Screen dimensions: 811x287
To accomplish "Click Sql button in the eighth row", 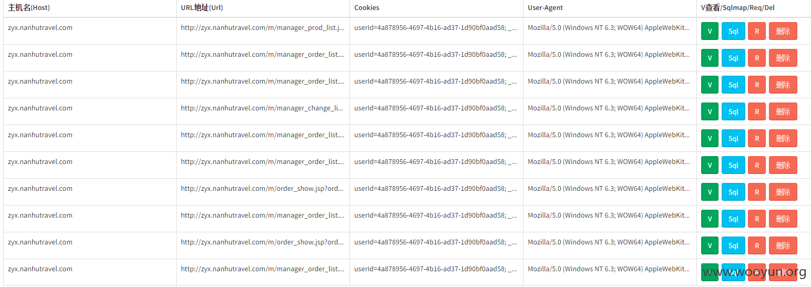I will coord(733,219).
